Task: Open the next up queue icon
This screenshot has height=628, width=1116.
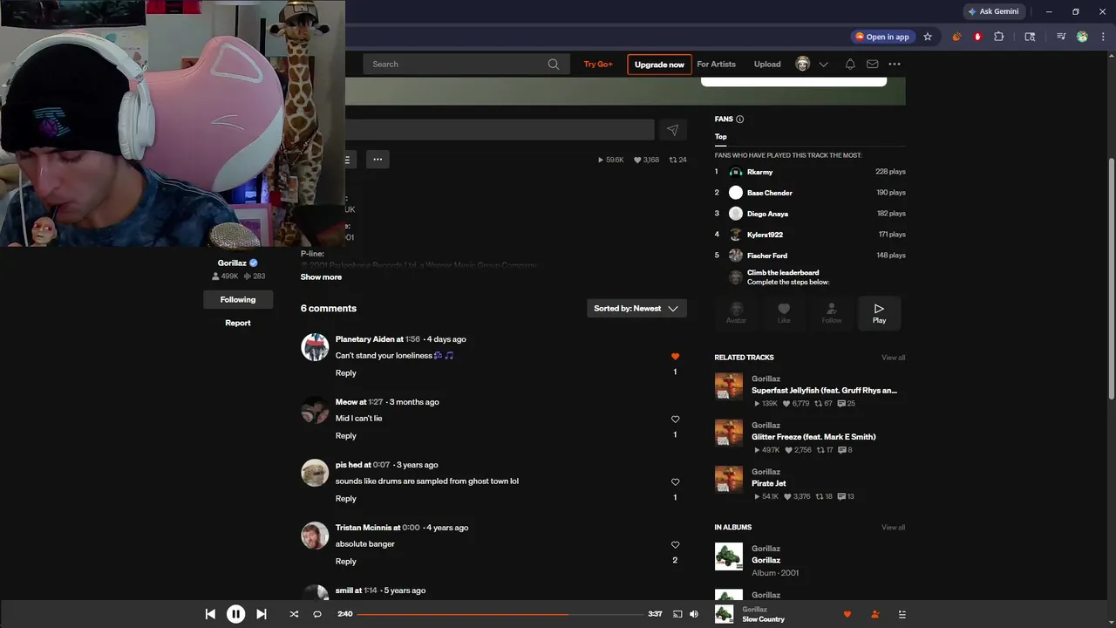Action: pos(902,614)
